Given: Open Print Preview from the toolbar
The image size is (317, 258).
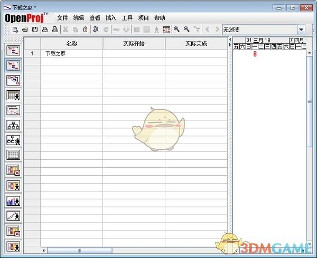Looking at the screenshot, I should pyautogui.click(x=55, y=30).
